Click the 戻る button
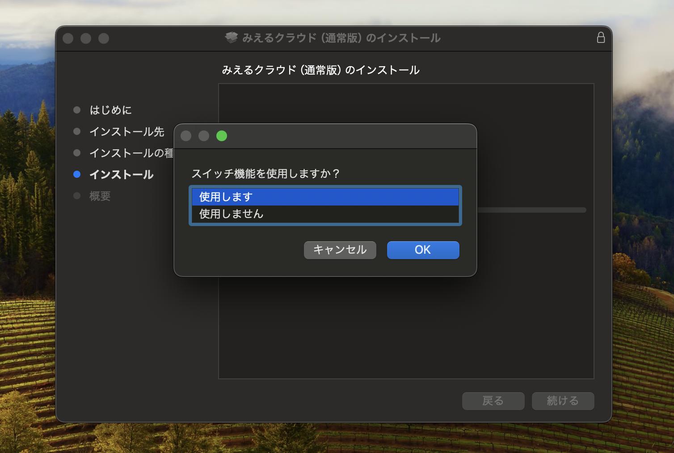 click(x=493, y=401)
